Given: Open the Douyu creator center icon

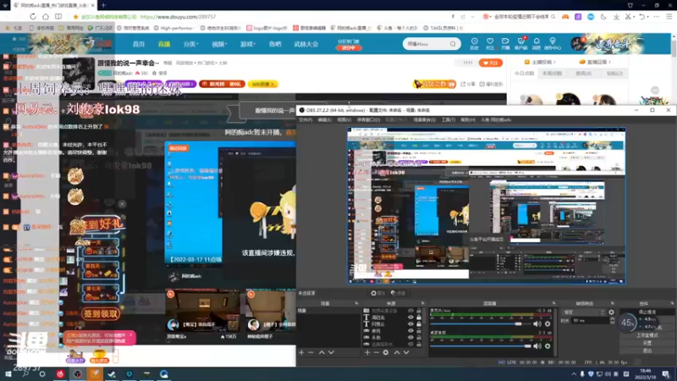Looking at the screenshot, I should click(x=553, y=44).
